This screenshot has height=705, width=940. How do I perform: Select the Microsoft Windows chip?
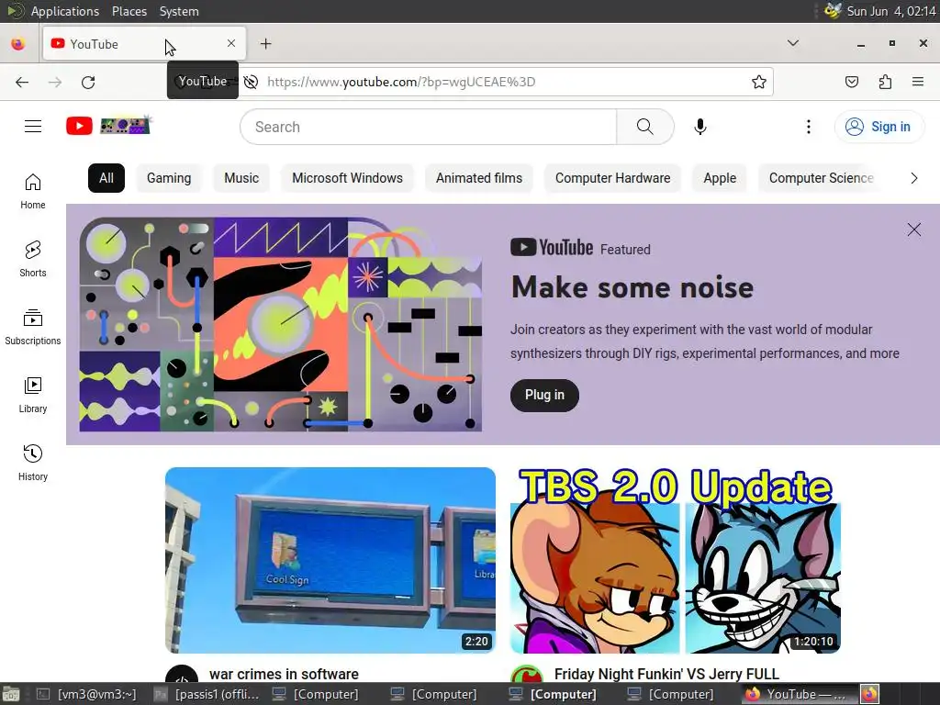(348, 178)
